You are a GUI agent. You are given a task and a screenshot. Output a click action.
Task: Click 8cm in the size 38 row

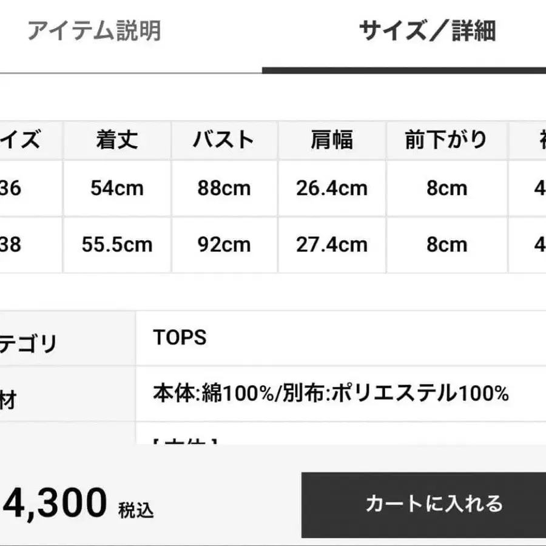[x=447, y=244]
